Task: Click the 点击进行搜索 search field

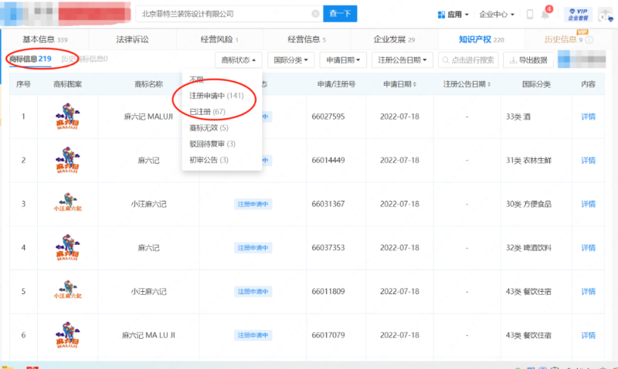Action: (468, 60)
